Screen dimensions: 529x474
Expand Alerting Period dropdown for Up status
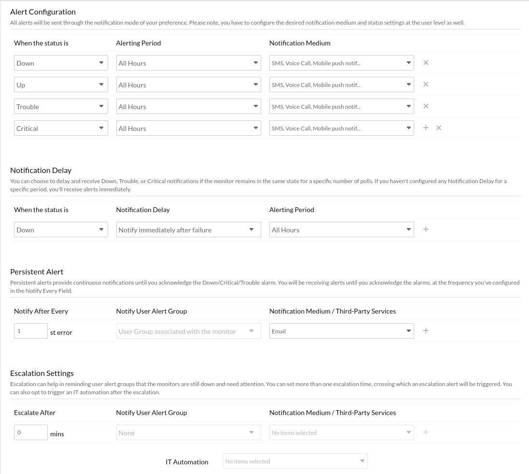(x=188, y=85)
